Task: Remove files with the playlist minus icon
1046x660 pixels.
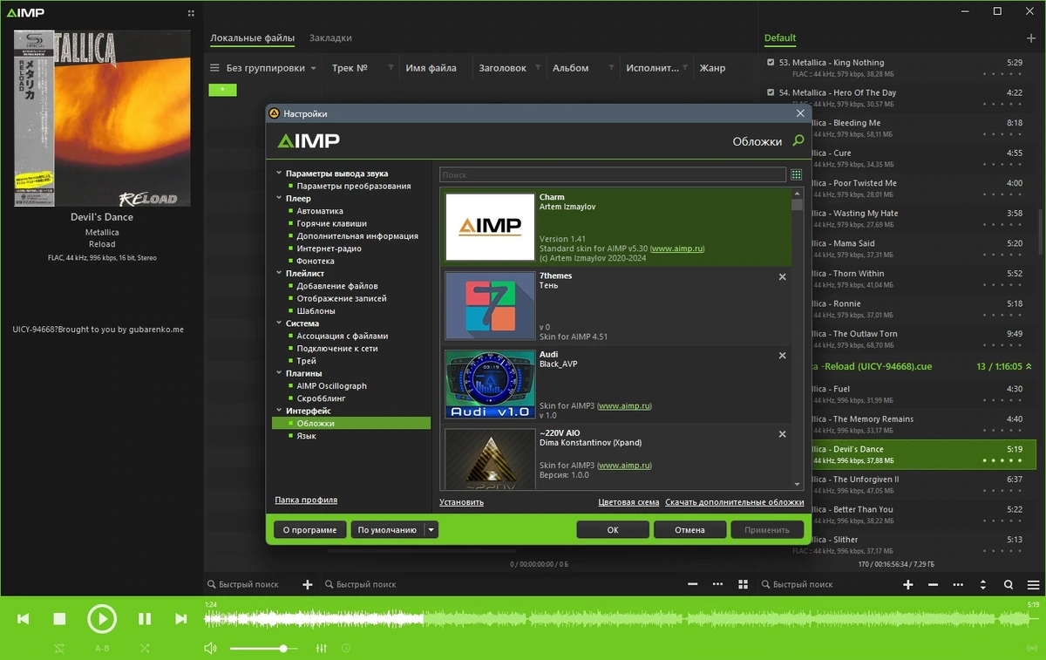Action: pyautogui.click(x=933, y=584)
